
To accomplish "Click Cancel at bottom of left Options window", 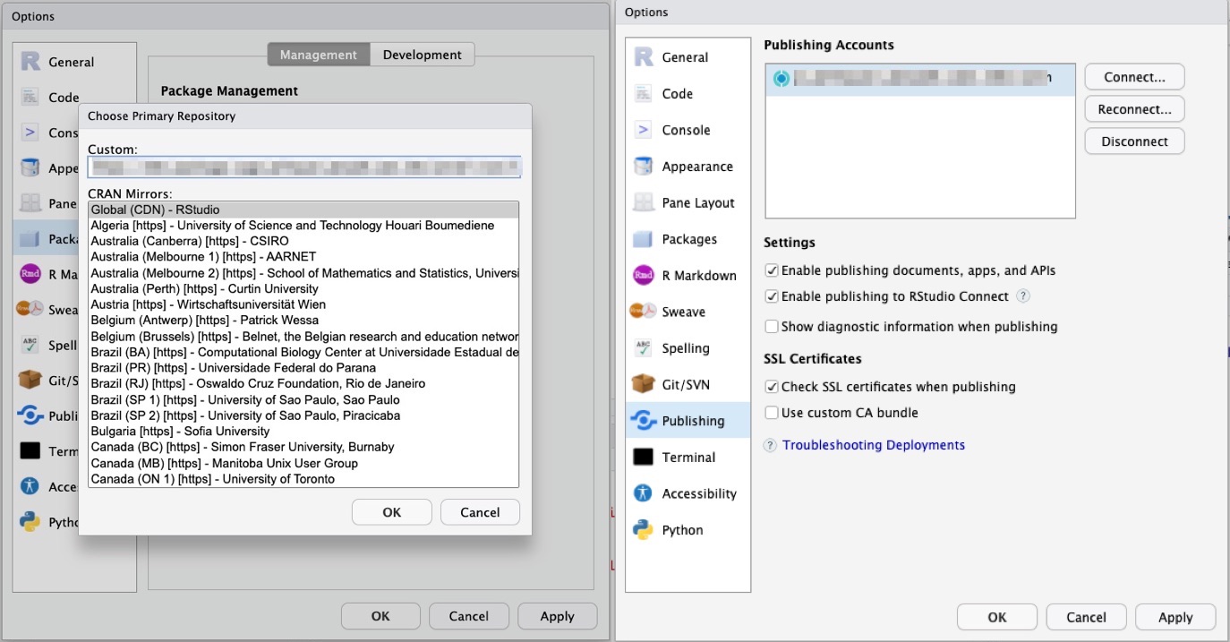I will (469, 616).
